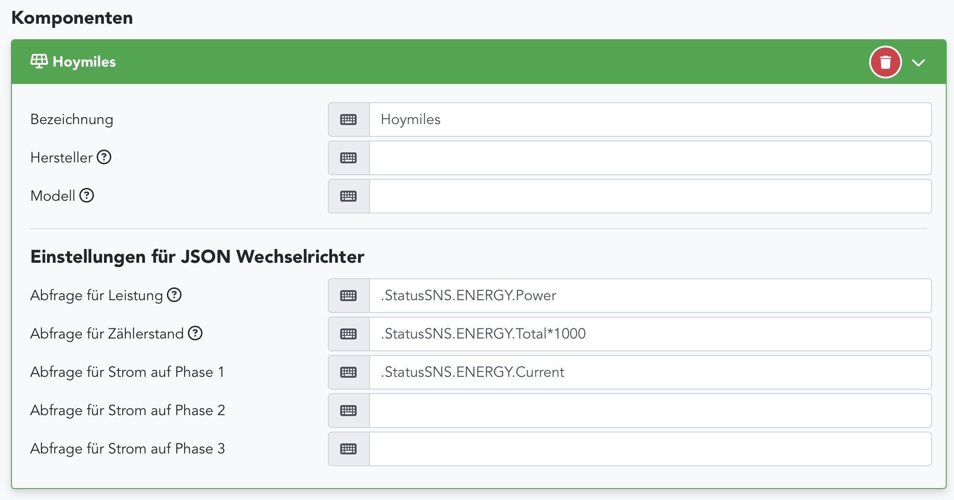This screenshot has height=500, width=954.
Task: Click keyboard icon for Strom auf Phase 2
Action: (x=348, y=411)
